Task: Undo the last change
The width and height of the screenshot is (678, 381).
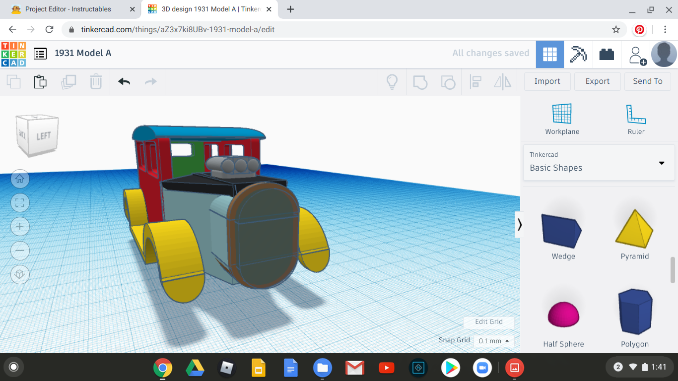Action: (124, 81)
